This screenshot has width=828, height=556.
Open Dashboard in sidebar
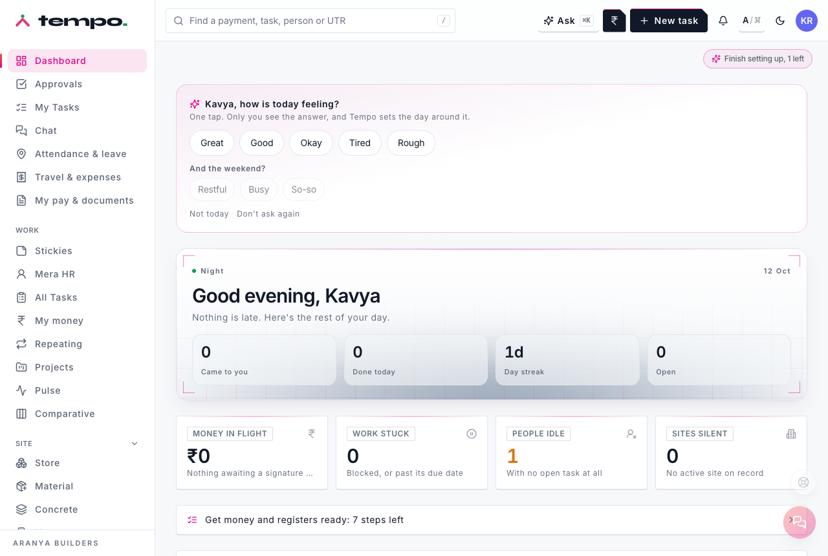tap(77, 61)
